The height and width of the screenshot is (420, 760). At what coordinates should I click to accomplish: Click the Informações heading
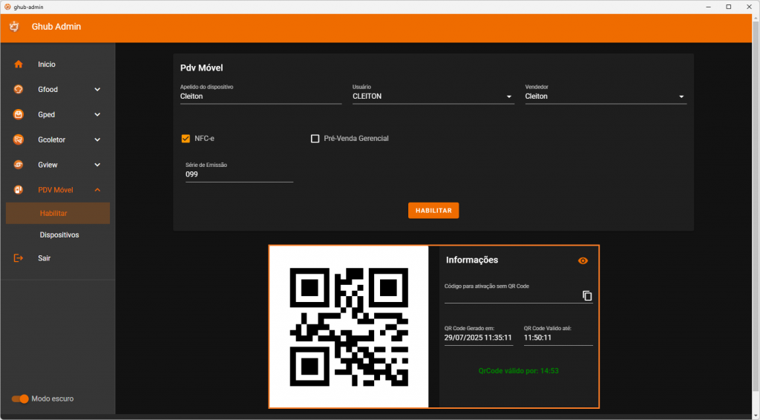coord(472,260)
